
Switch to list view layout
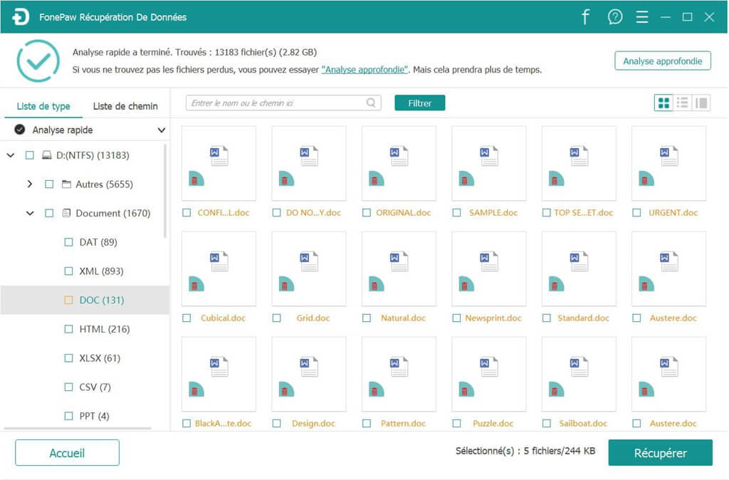point(682,103)
